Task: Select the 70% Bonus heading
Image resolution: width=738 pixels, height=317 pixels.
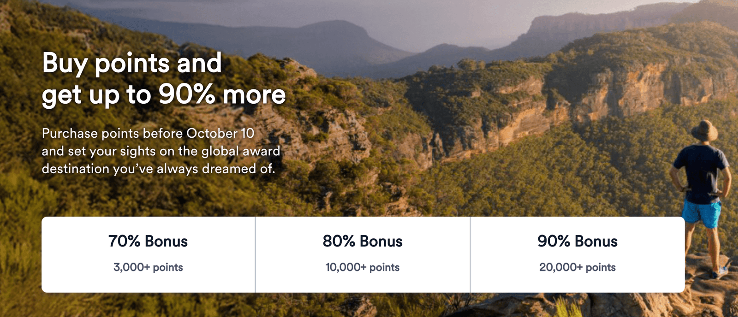Action: pos(148,241)
